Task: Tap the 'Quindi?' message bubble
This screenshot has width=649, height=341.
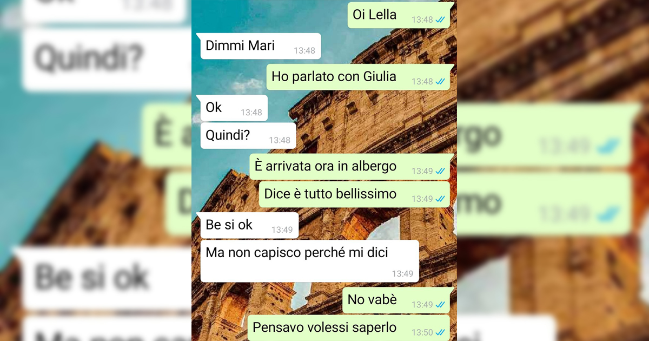Action: (247, 135)
